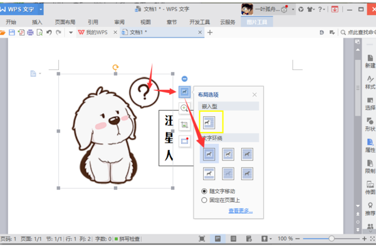Select the second text wrapping option in first row

coord(228,154)
